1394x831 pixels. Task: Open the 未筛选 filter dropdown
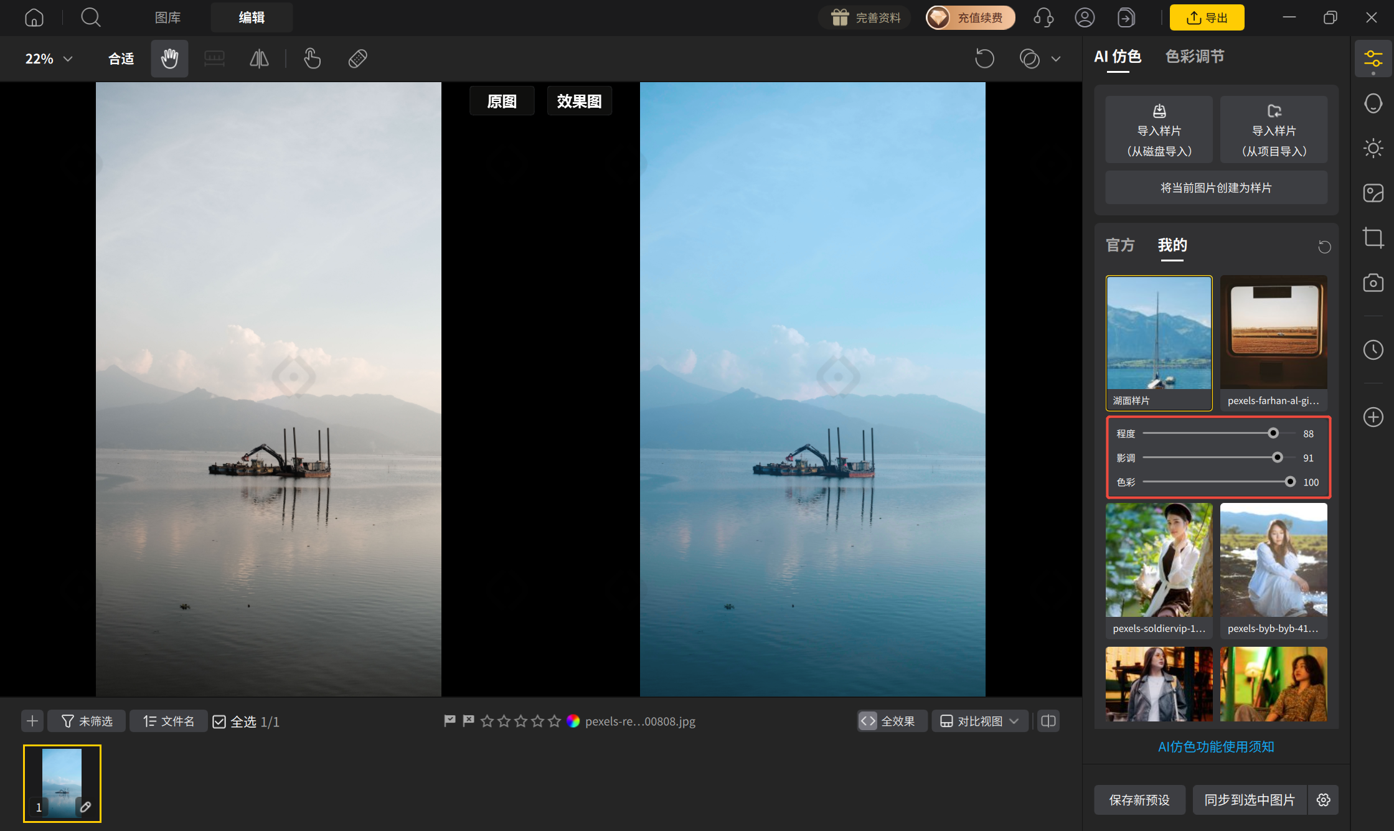[x=87, y=721]
